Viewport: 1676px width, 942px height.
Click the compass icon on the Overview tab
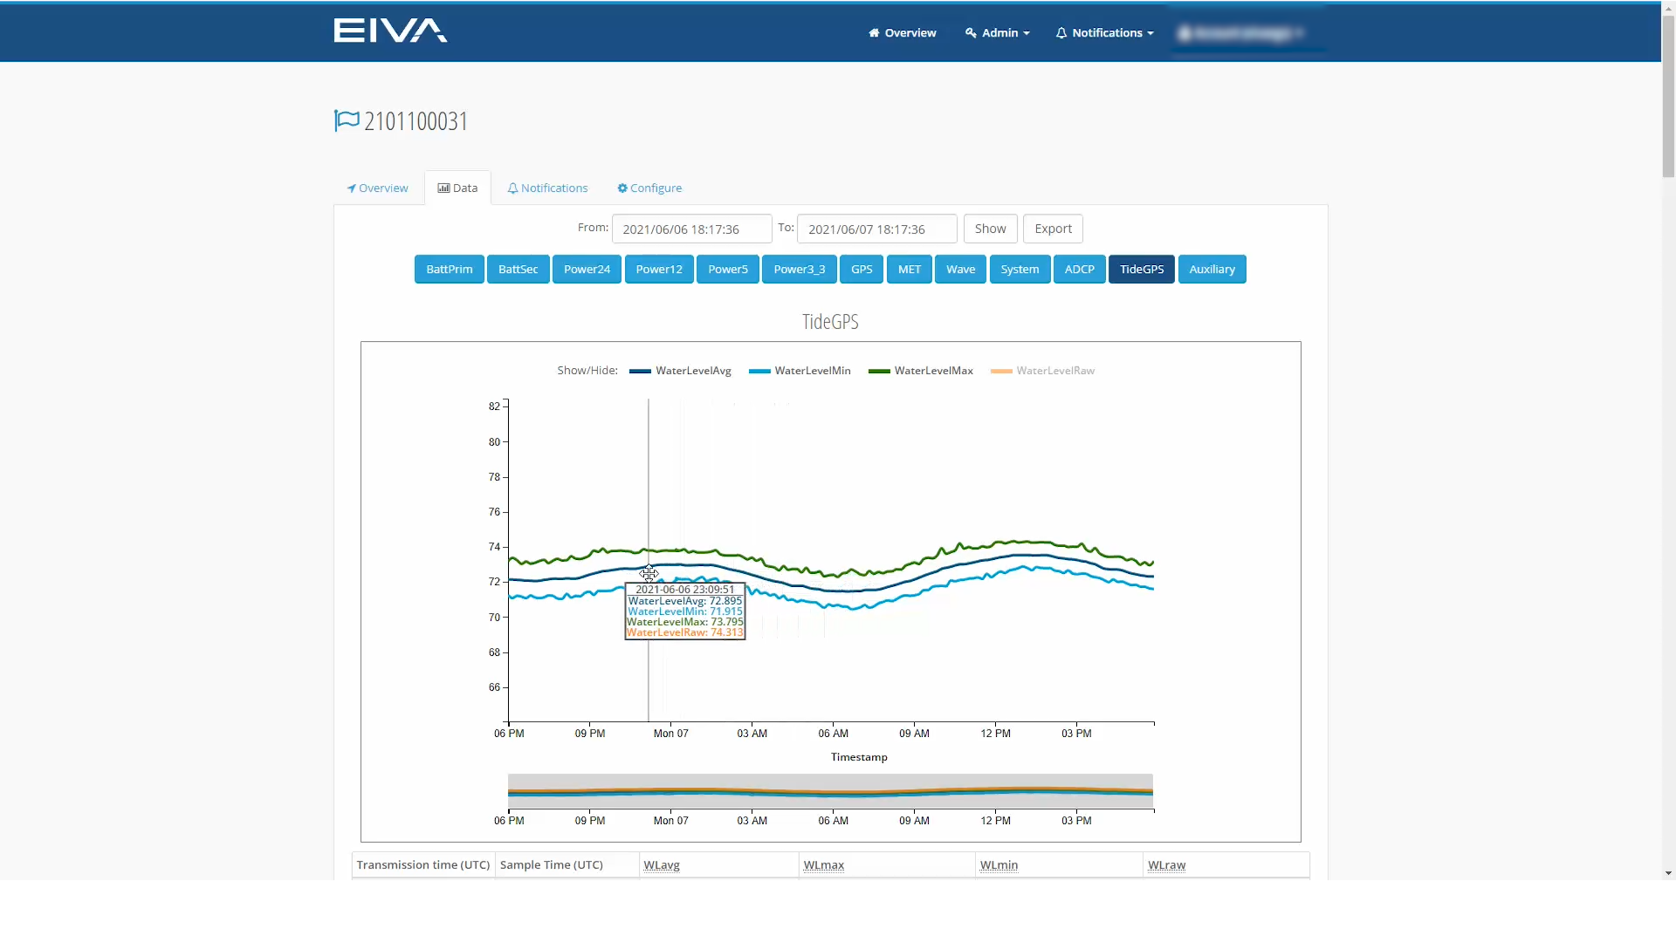click(x=352, y=188)
